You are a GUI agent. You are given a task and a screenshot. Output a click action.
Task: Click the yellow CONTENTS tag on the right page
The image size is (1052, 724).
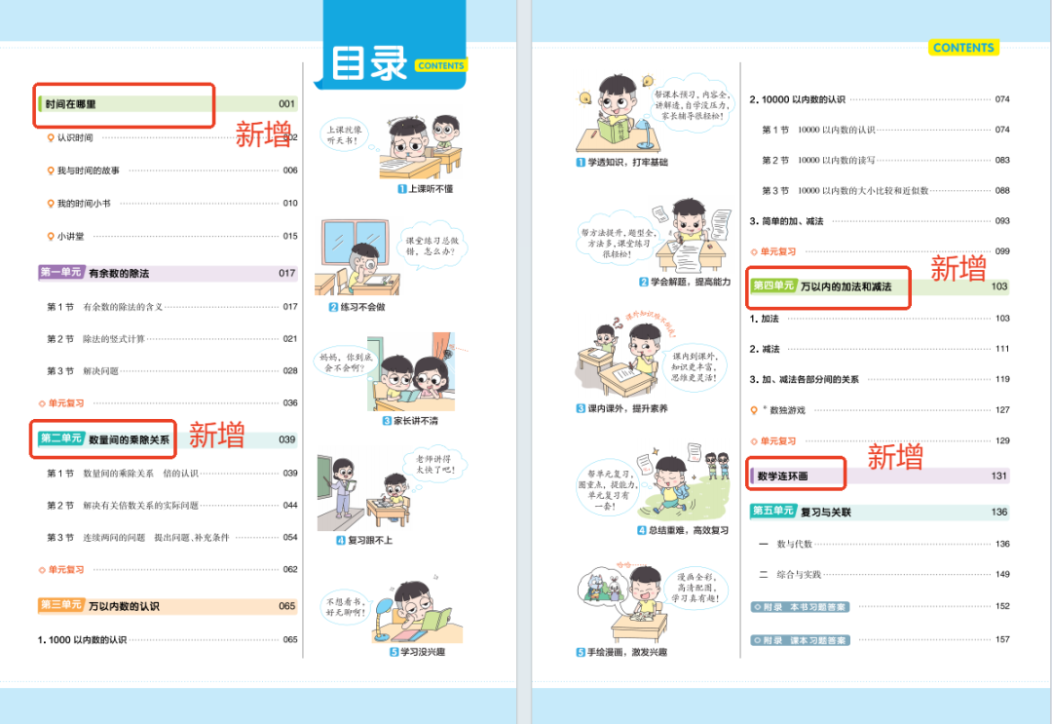coord(962,48)
